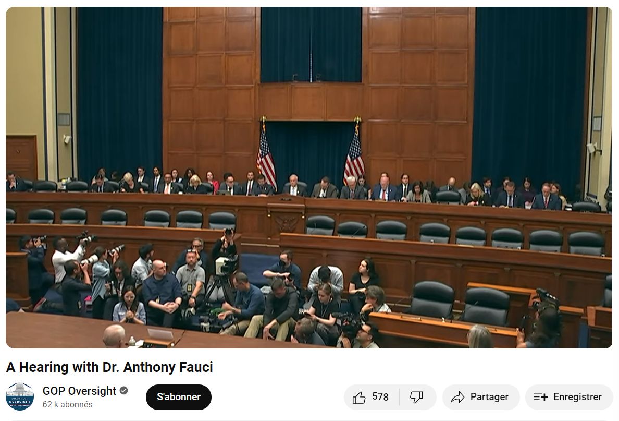Click the 578 likes count

click(x=380, y=397)
